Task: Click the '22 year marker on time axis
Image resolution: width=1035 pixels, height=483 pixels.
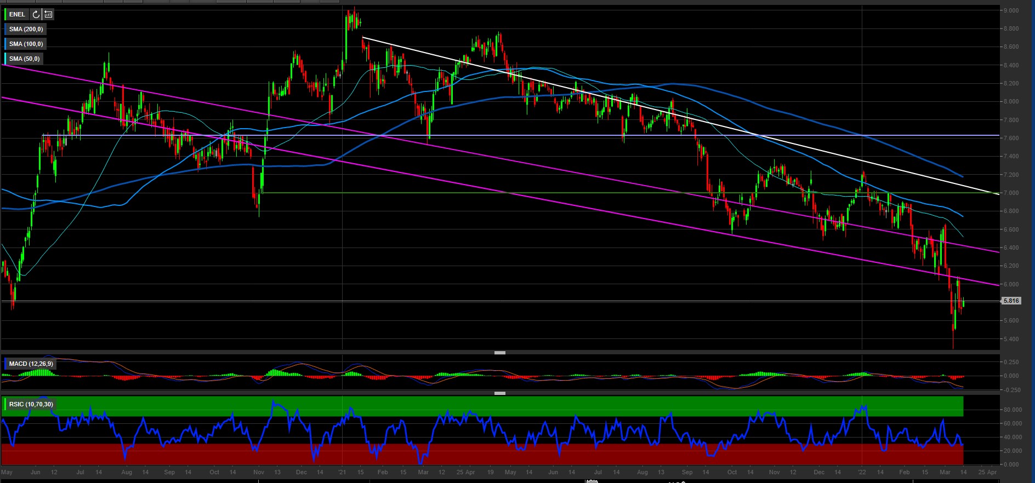Action: [x=862, y=472]
